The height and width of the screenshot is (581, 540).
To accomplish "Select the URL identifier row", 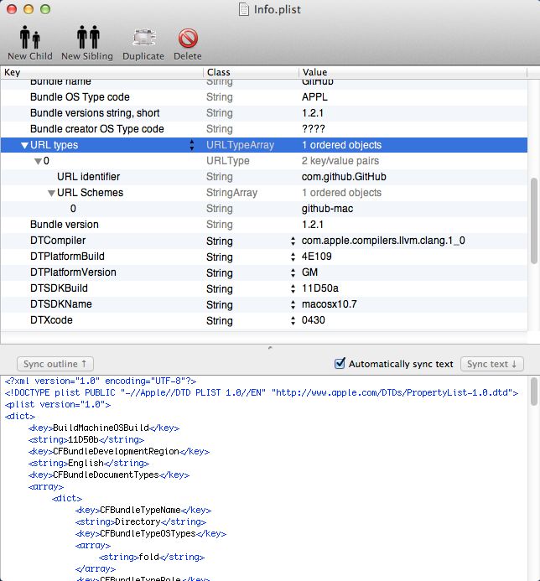I will coord(264,177).
